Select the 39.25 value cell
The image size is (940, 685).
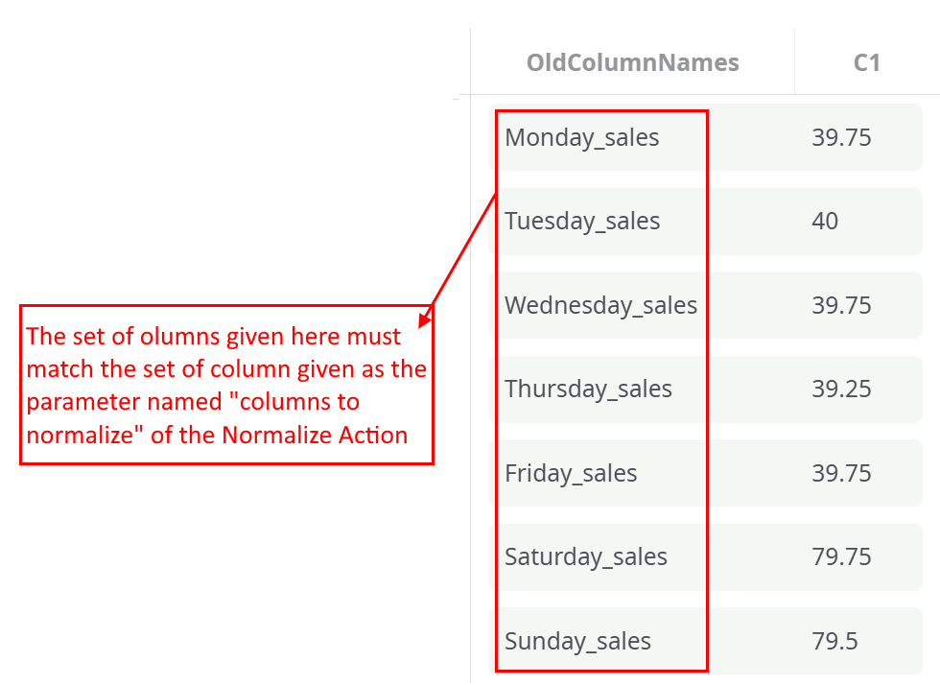[841, 390]
